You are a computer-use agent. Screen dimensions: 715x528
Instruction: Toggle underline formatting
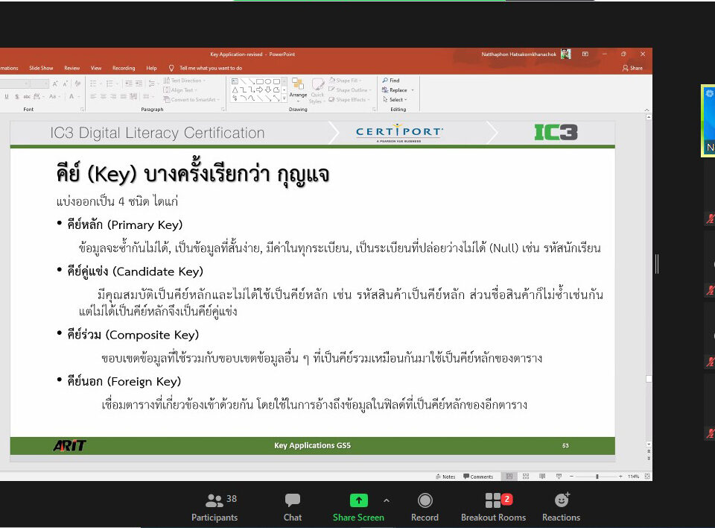[7, 96]
